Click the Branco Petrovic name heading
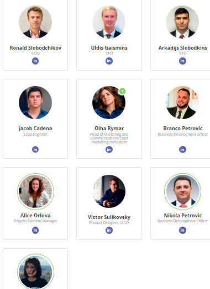The width and height of the screenshot is (210, 289). 183,129
